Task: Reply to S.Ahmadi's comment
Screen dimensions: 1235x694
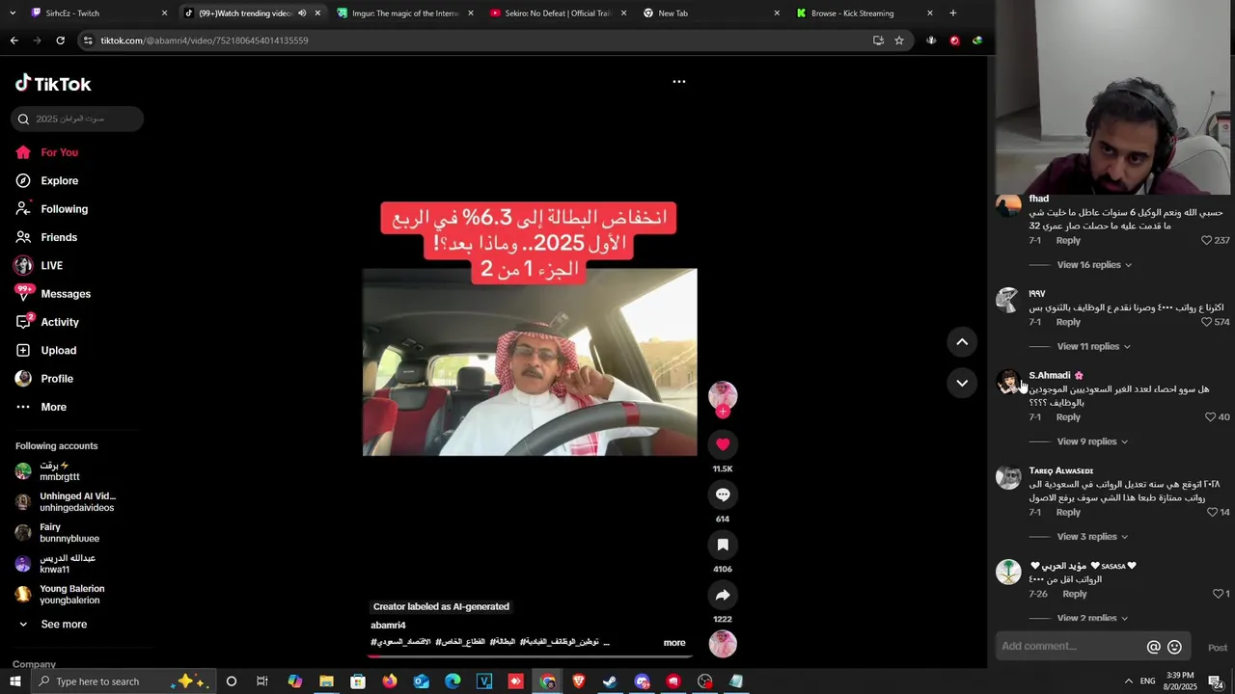Action: (1068, 417)
